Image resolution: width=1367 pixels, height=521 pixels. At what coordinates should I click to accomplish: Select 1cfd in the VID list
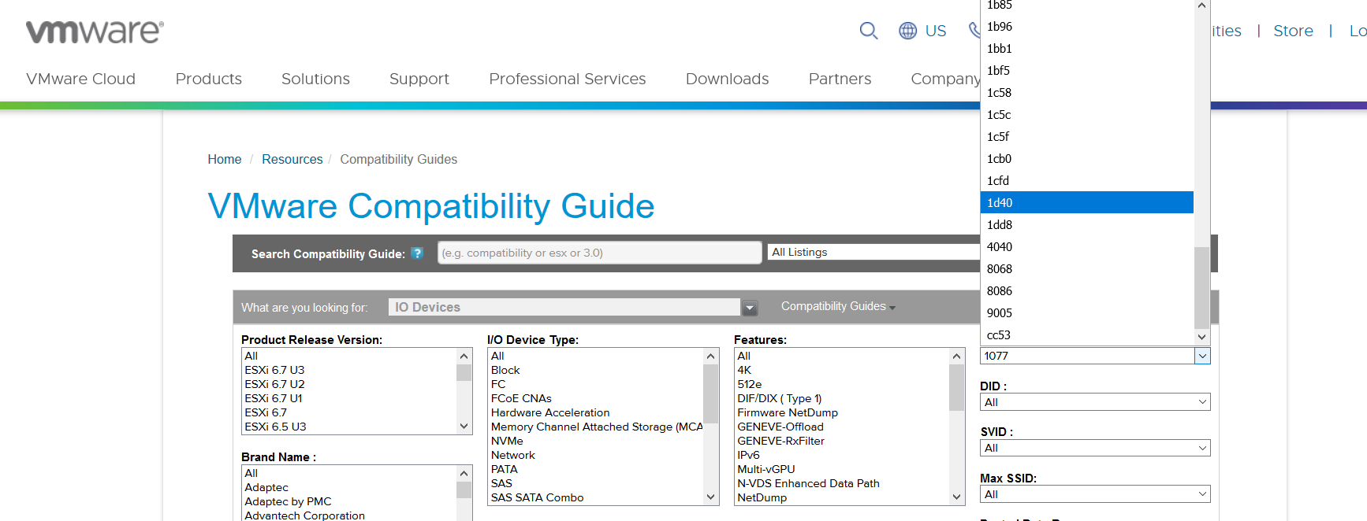1087,180
